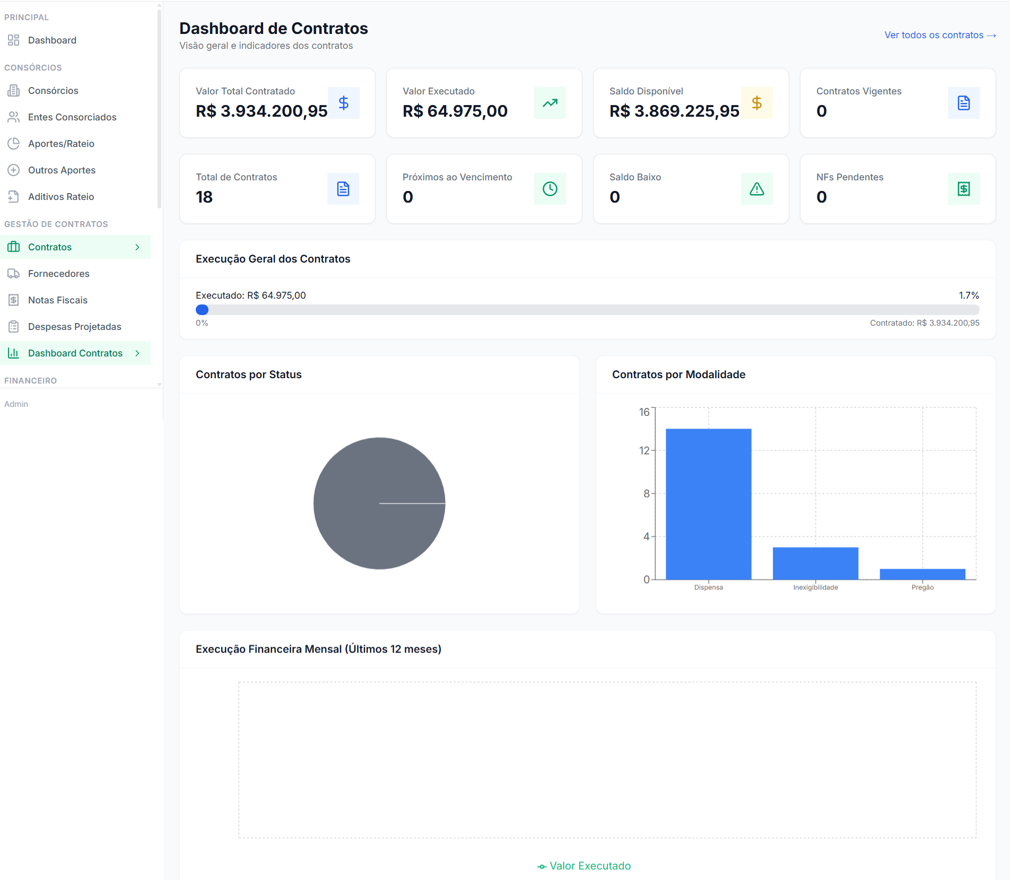1010x880 pixels.
Task: Select Aportes/Rateio in the sidebar
Action: coord(61,143)
